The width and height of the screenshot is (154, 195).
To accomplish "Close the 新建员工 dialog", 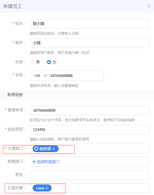I will 149,6.
